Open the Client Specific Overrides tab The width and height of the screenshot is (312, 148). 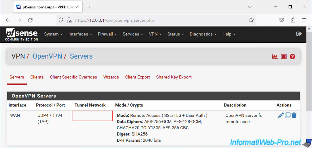(73, 77)
